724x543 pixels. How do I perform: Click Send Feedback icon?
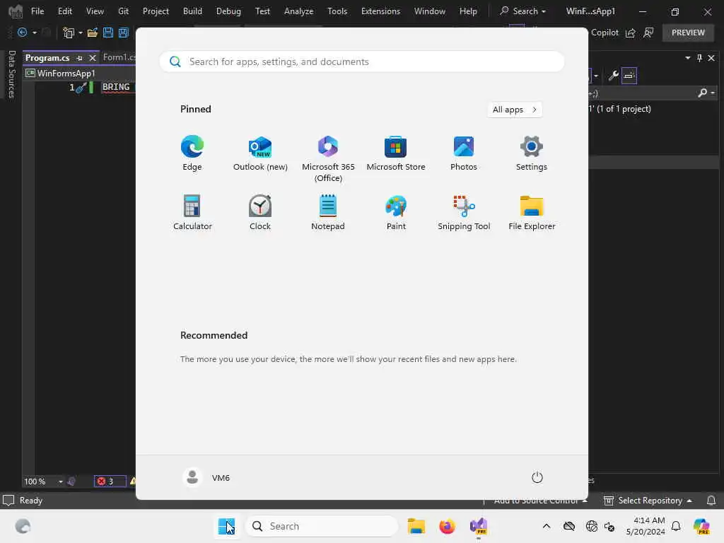tap(648, 33)
